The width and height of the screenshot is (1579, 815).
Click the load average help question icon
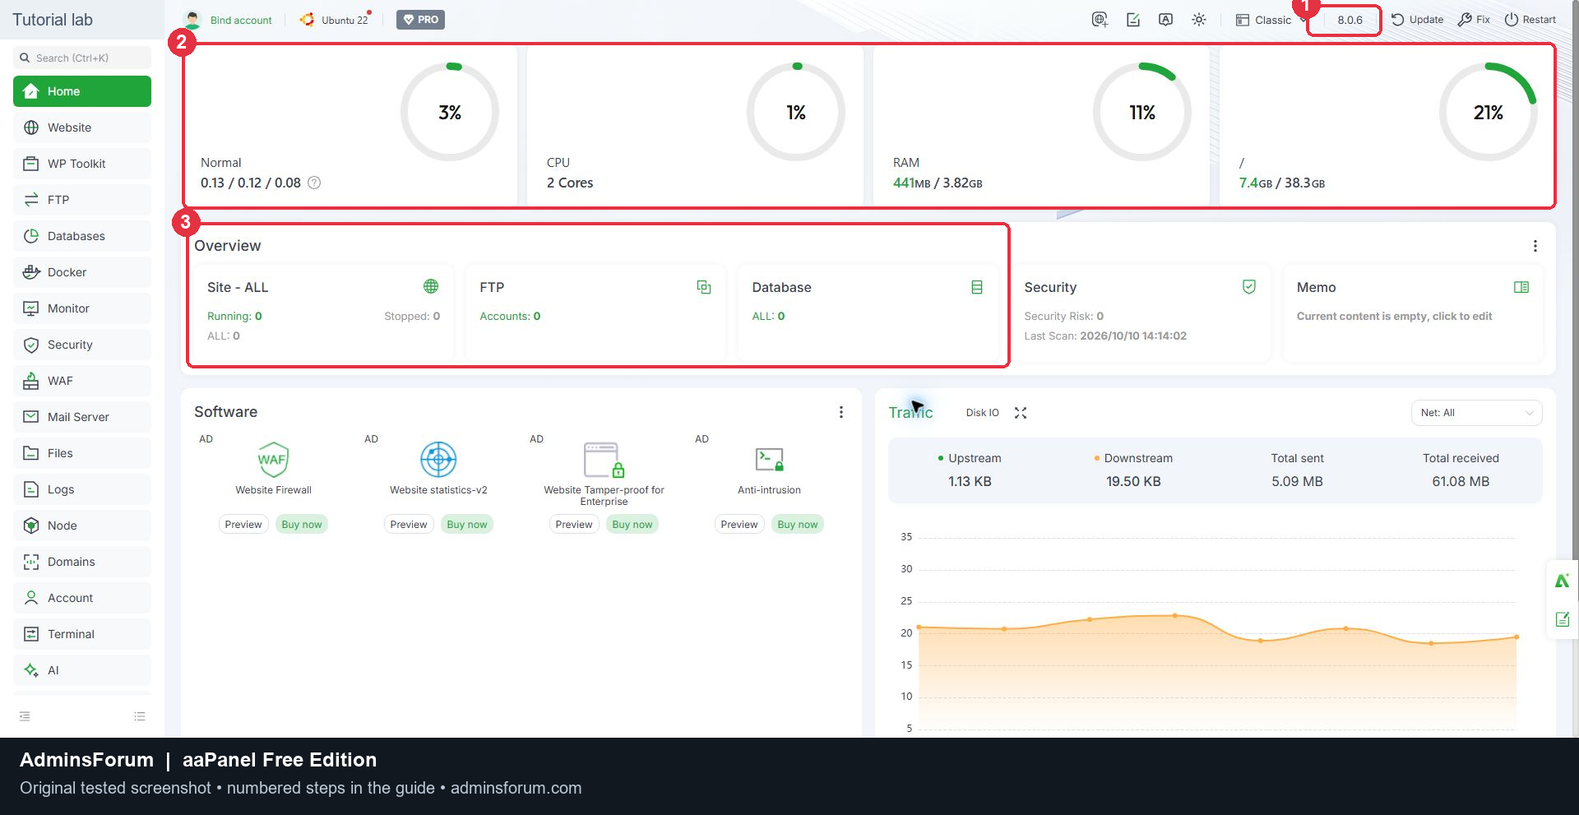click(x=314, y=183)
